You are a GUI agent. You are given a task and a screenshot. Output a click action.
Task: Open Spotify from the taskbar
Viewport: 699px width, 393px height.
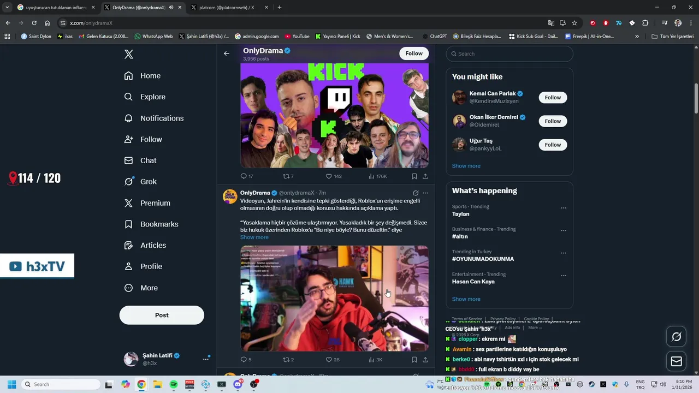tap(174, 384)
